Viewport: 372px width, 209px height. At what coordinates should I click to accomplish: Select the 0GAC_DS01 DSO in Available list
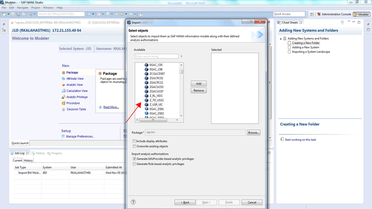pyautogui.click(x=154, y=109)
